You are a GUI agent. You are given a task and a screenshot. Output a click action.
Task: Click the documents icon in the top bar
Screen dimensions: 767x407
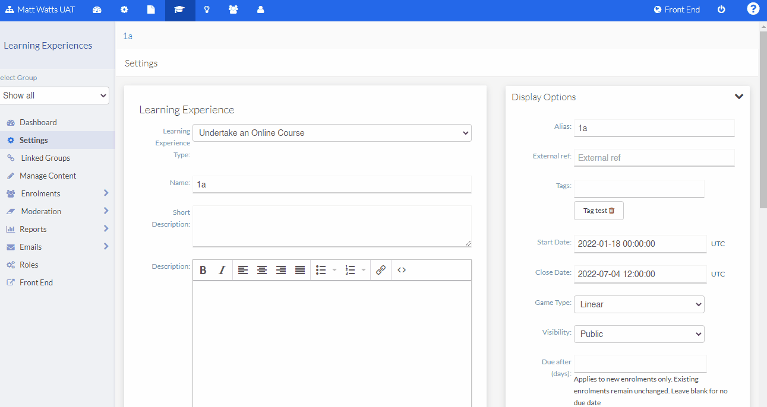pyautogui.click(x=151, y=9)
